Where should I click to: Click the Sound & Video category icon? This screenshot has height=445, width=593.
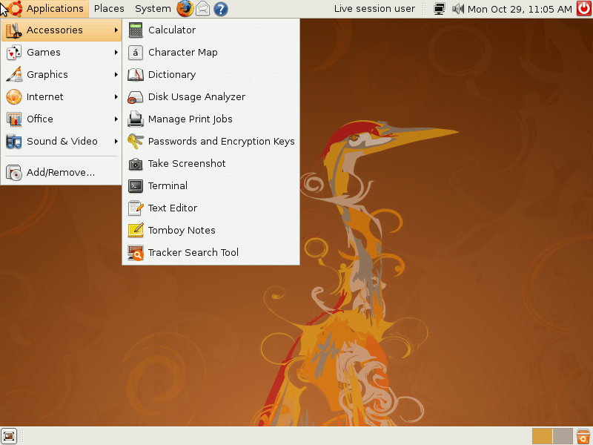point(13,142)
